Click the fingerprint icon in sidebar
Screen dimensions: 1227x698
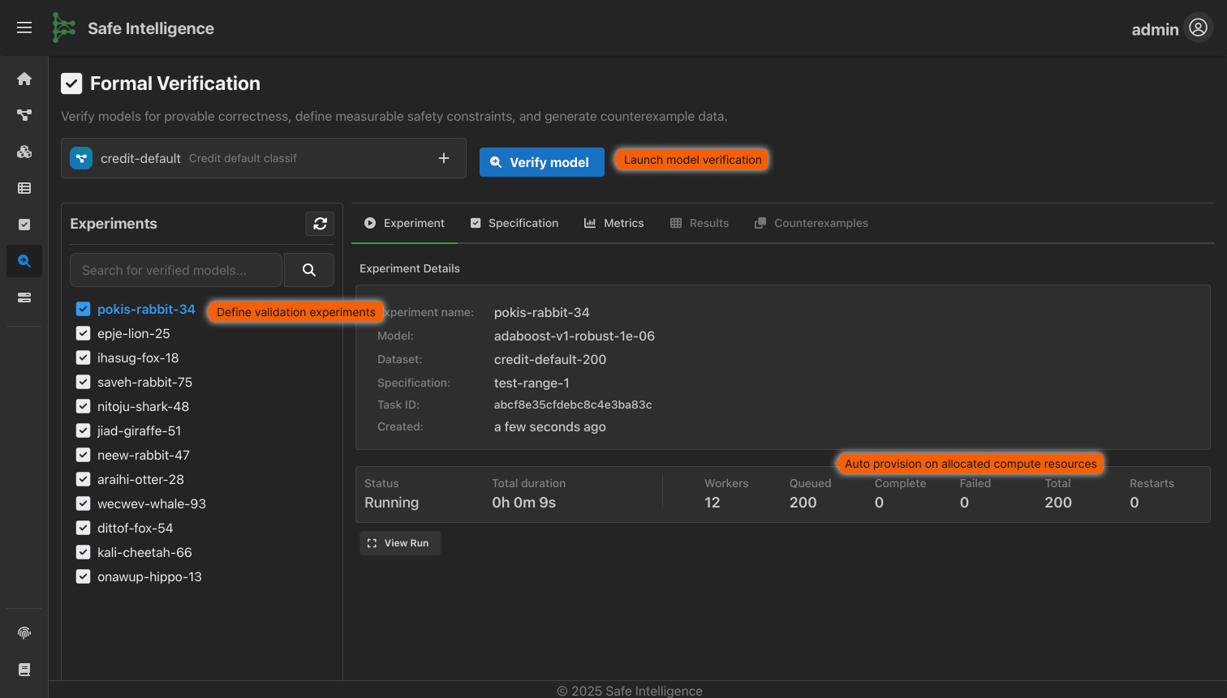(24, 632)
